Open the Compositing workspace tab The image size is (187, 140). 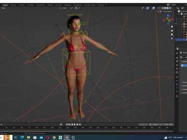pos(78,5)
